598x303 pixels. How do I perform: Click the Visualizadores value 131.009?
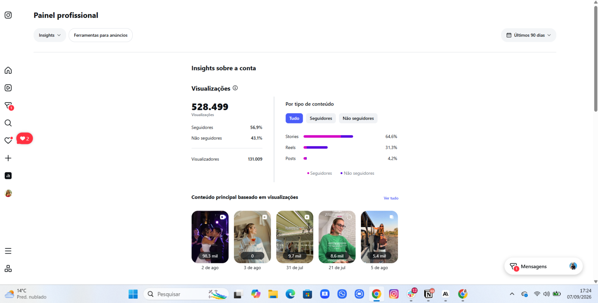pos(255,159)
